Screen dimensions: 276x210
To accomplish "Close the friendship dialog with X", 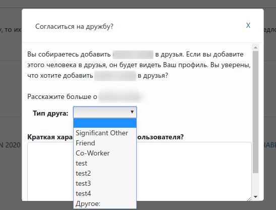I will (x=248, y=26).
